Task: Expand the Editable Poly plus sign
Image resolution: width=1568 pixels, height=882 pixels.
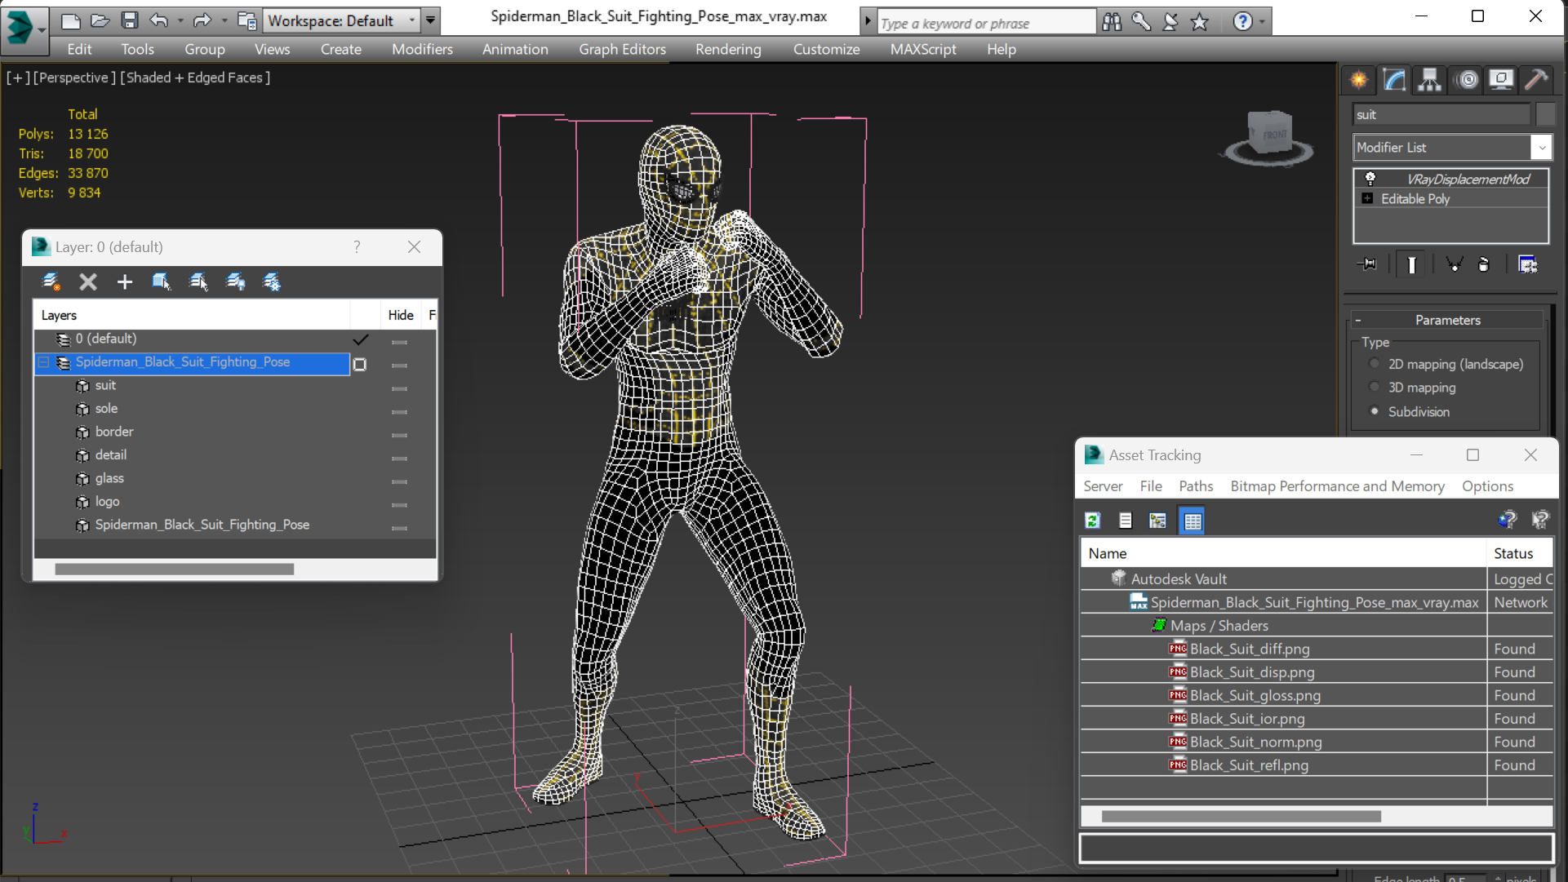Action: pyautogui.click(x=1368, y=198)
